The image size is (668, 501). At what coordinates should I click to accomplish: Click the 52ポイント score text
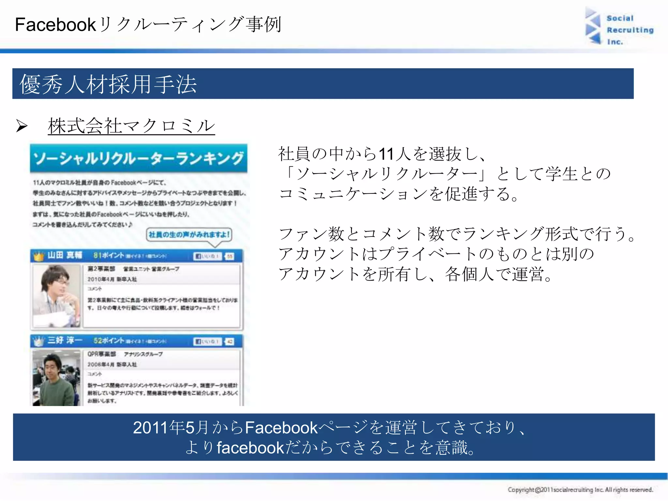click(x=108, y=341)
